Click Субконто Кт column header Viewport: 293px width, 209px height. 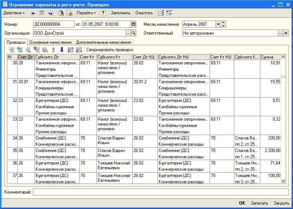coord(115,57)
